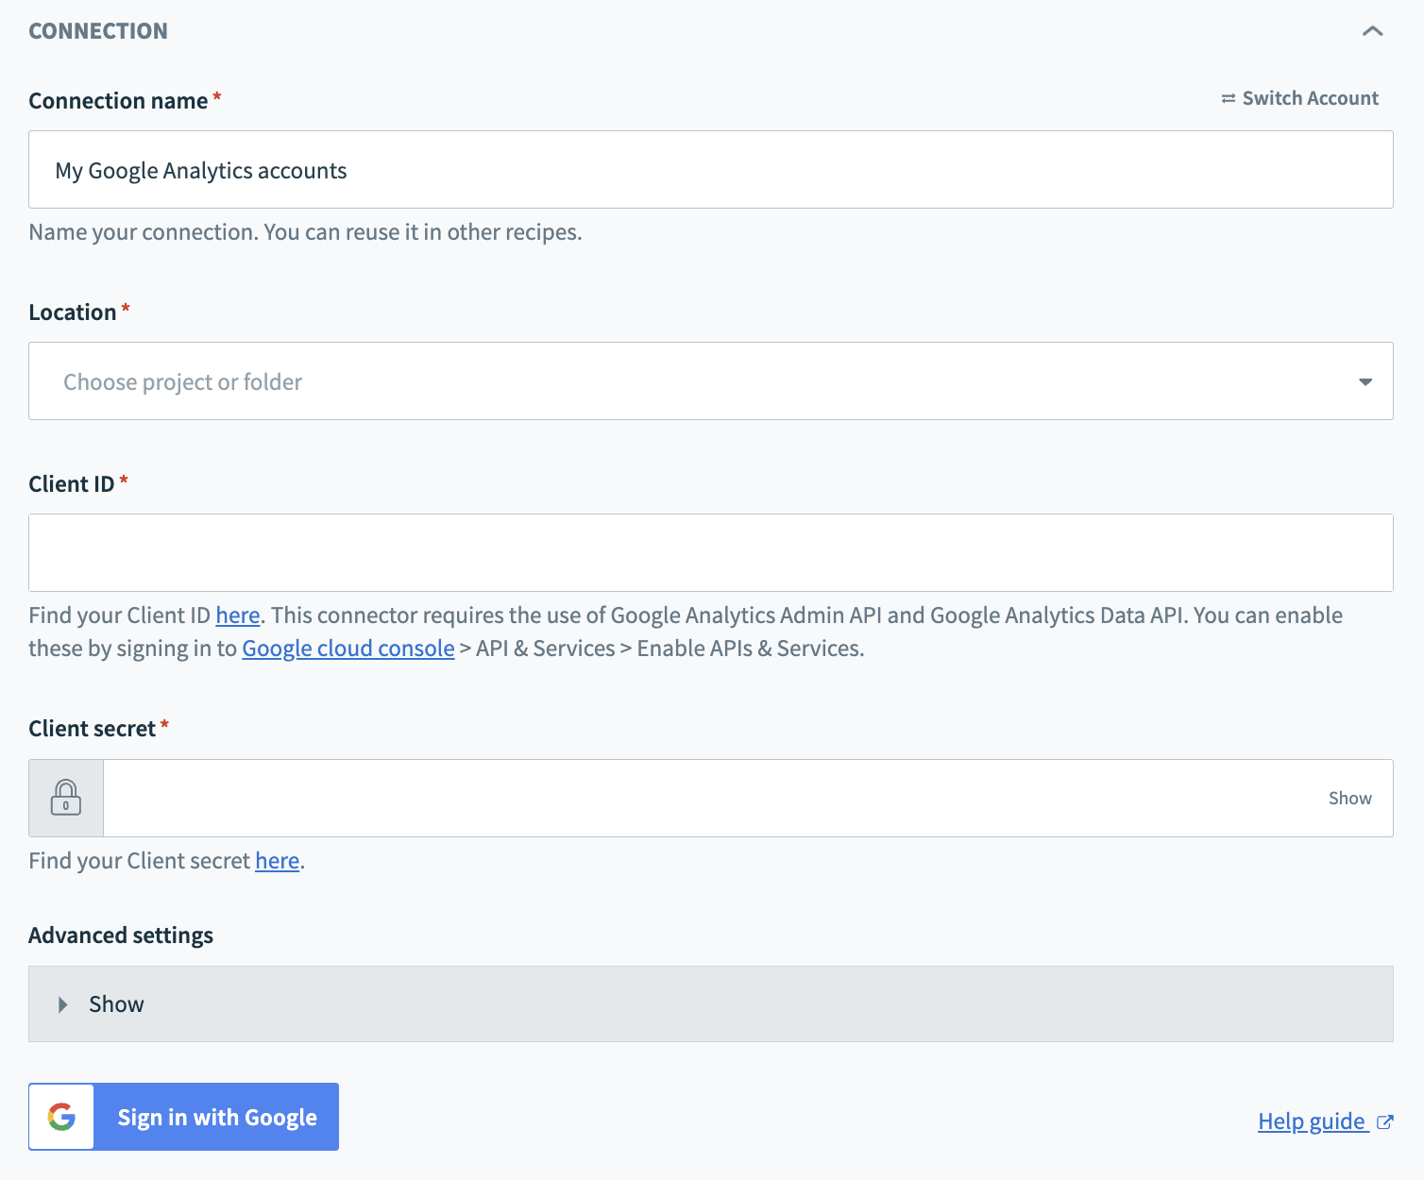Image resolution: width=1424 pixels, height=1180 pixels.
Task: Click here to find your Client ID
Action: [x=237, y=615]
